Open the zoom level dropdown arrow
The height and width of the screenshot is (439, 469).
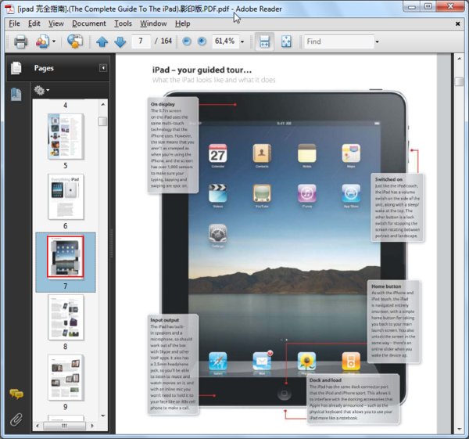[242, 41]
